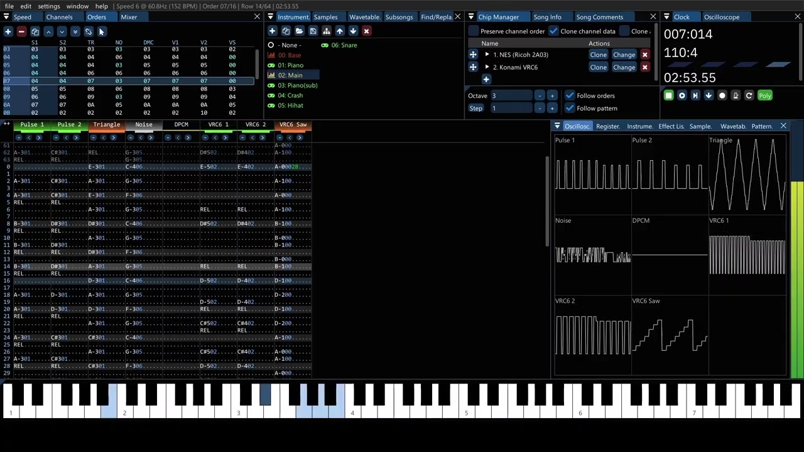The height and width of the screenshot is (452, 804).
Task: Toggle the metronome
Action: coord(736,95)
